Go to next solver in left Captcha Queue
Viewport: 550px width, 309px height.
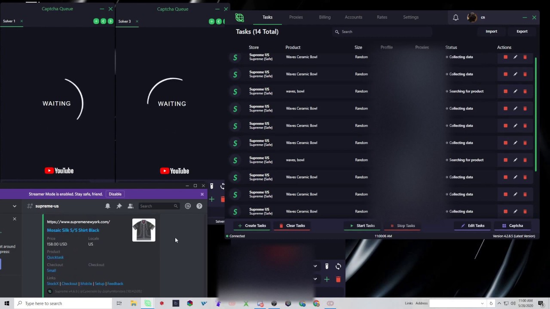[x=110, y=21]
